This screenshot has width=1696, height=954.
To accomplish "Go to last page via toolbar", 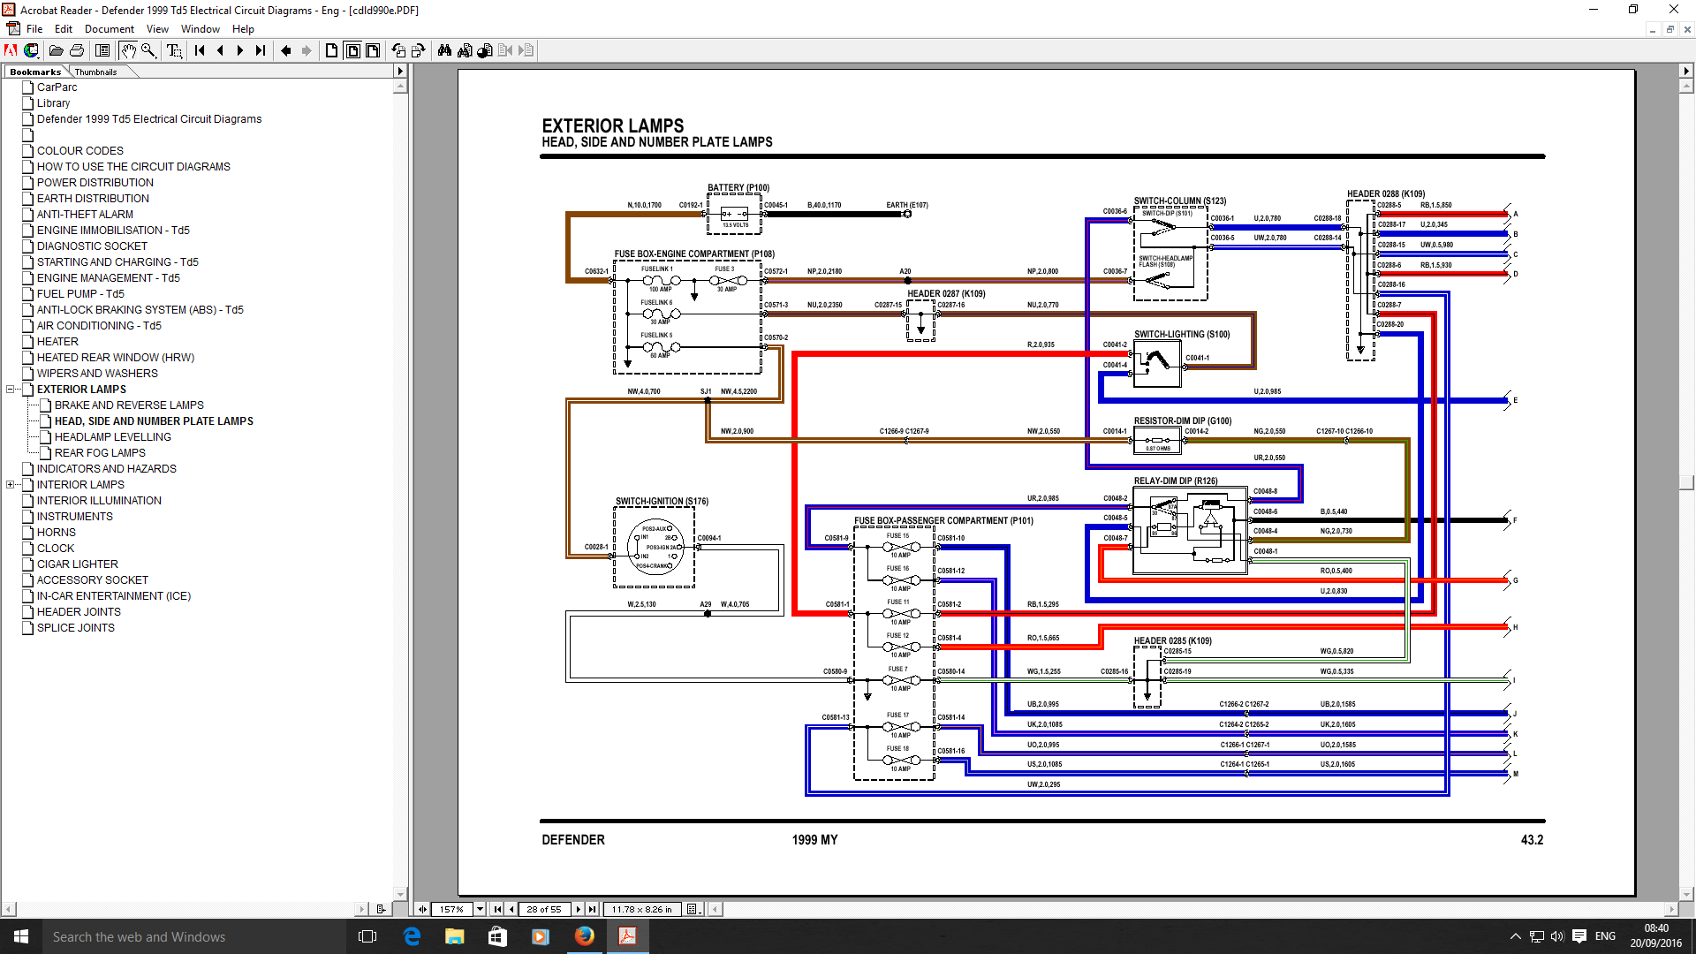I will pyautogui.click(x=261, y=51).
